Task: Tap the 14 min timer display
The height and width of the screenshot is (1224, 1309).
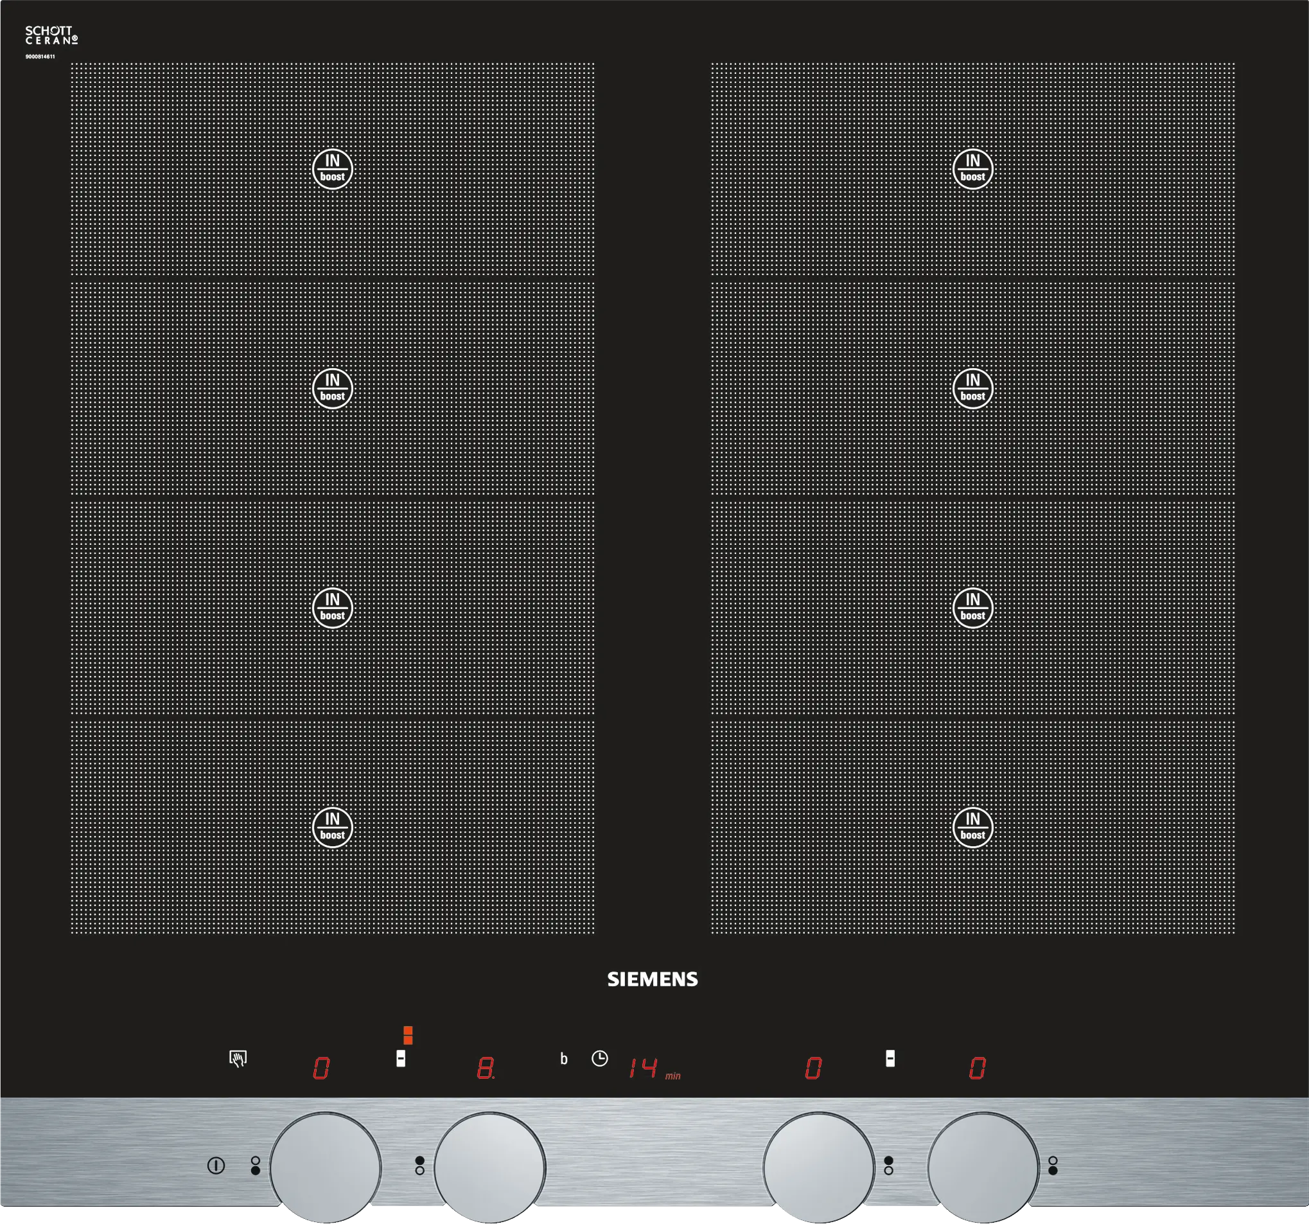Action: click(644, 1068)
